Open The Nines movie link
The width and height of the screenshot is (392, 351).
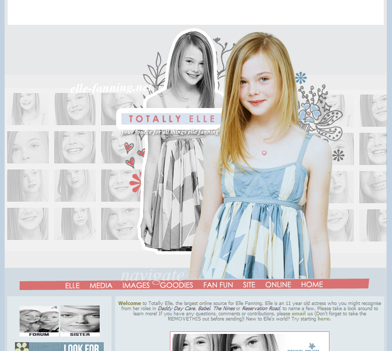pos(224,308)
